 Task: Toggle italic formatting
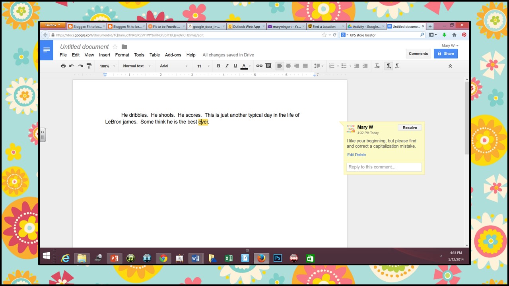[x=227, y=66]
